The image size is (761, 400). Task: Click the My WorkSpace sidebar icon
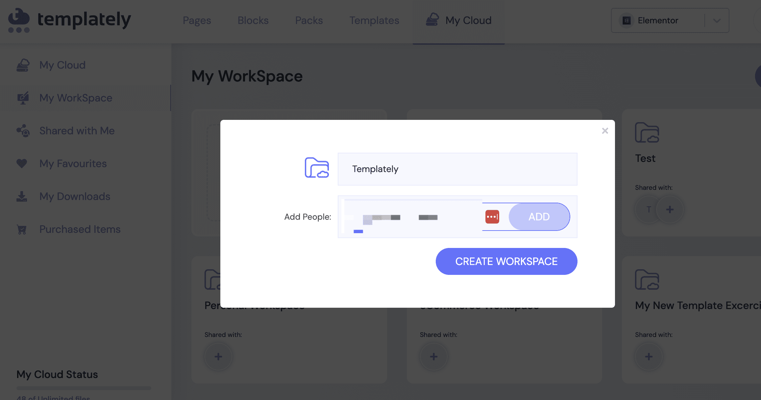(x=23, y=98)
